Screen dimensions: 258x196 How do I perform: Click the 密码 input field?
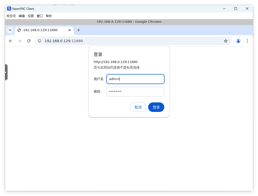pyautogui.click(x=135, y=92)
